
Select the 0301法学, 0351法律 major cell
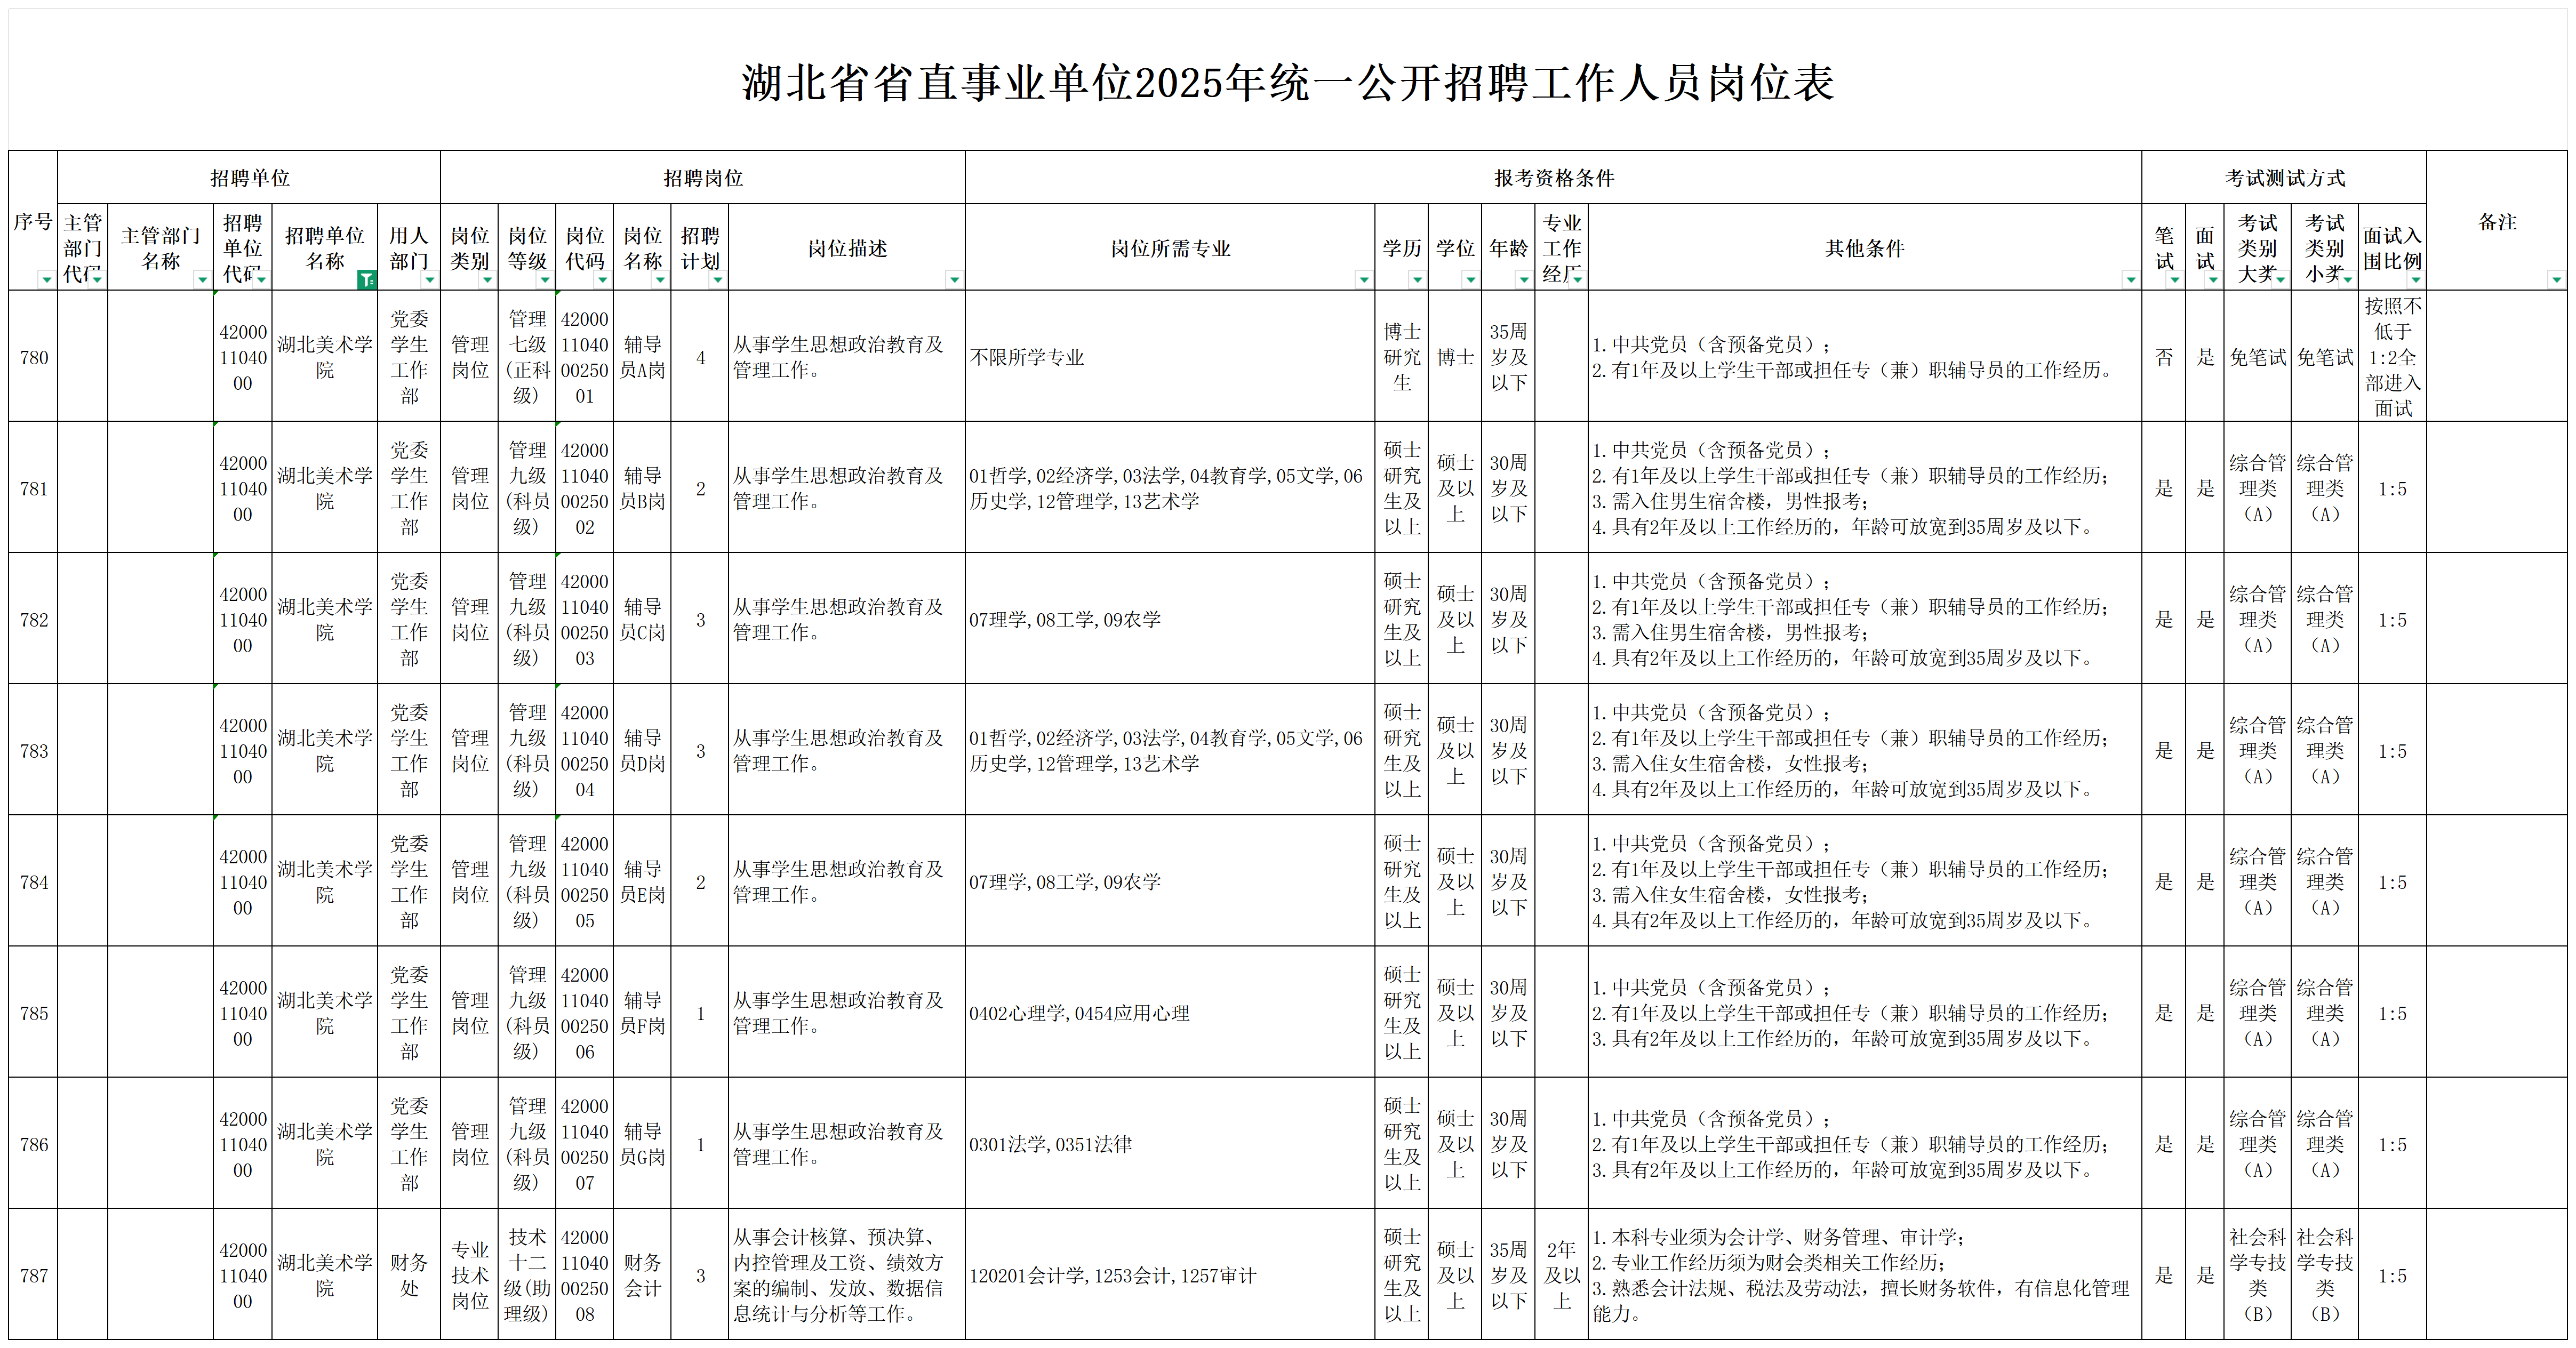pyautogui.click(x=1170, y=1144)
